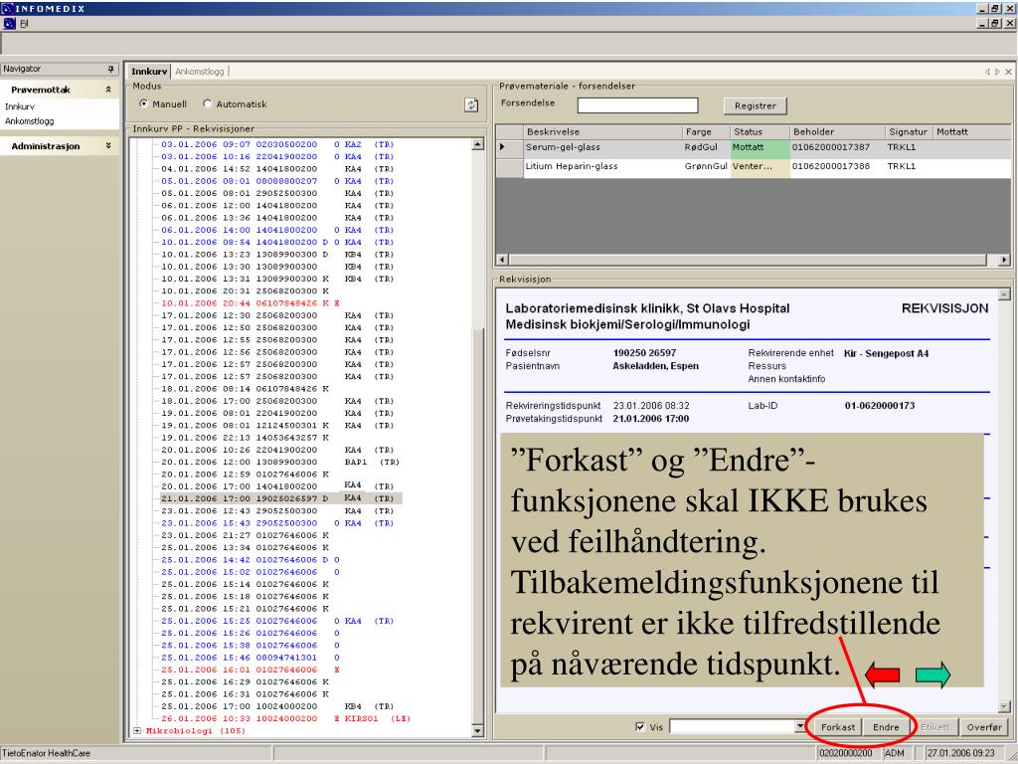Sort by the Beskrivelse column header

coord(603,132)
